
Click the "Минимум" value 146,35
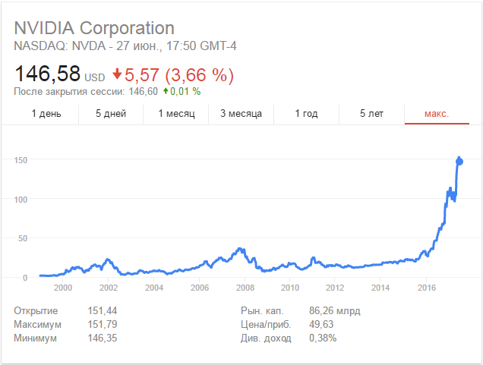[102, 338]
